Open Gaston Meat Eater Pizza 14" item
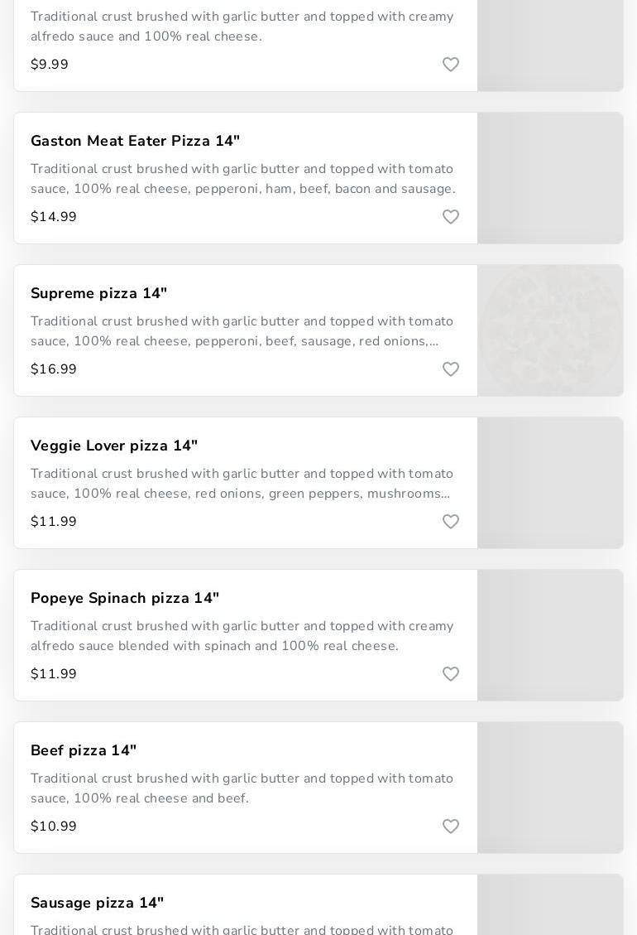637x935 pixels. 136,141
